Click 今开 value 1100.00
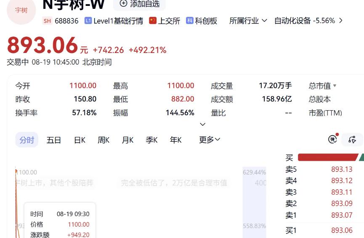The image size is (364, 238). pyautogui.click(x=83, y=86)
